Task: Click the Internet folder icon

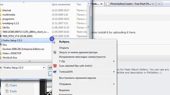Action: tap(1, 10)
